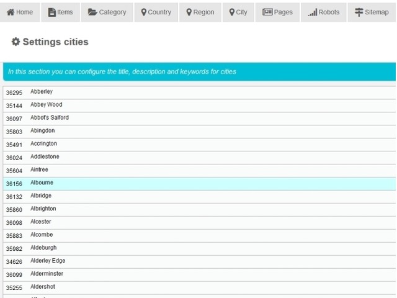Click the Pages newspaper icon

coord(267,12)
